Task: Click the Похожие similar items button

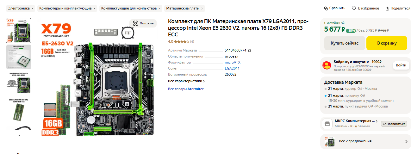Action: (143, 23)
